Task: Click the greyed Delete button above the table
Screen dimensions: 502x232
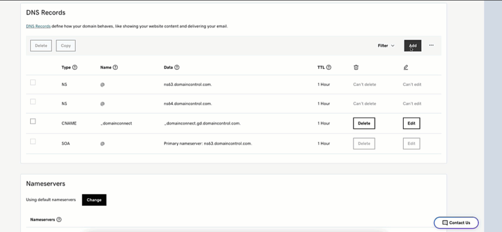Action: pyautogui.click(x=41, y=46)
